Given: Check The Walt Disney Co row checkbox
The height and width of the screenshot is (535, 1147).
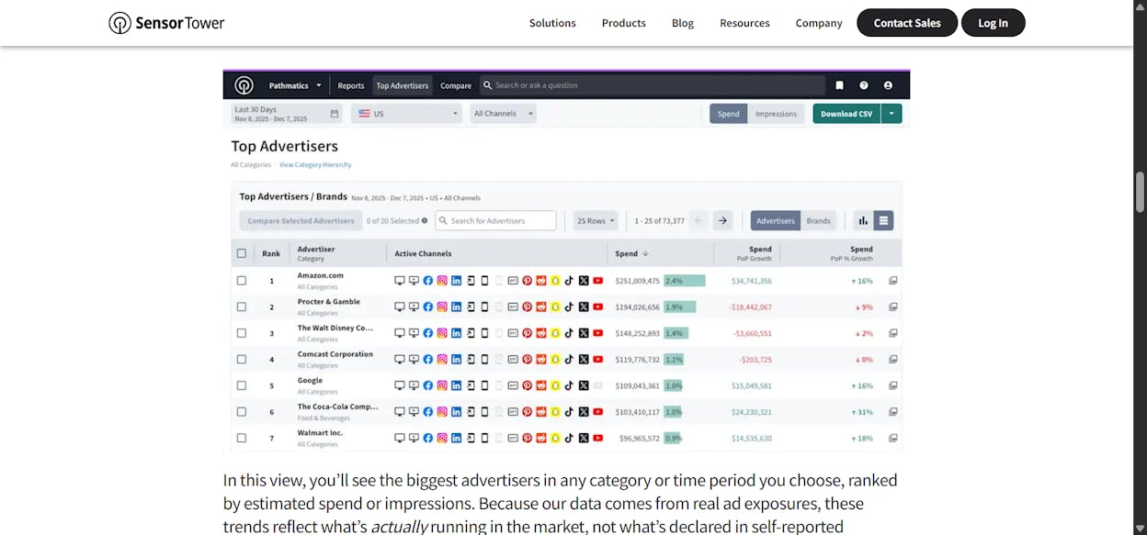Looking at the screenshot, I should tap(242, 333).
